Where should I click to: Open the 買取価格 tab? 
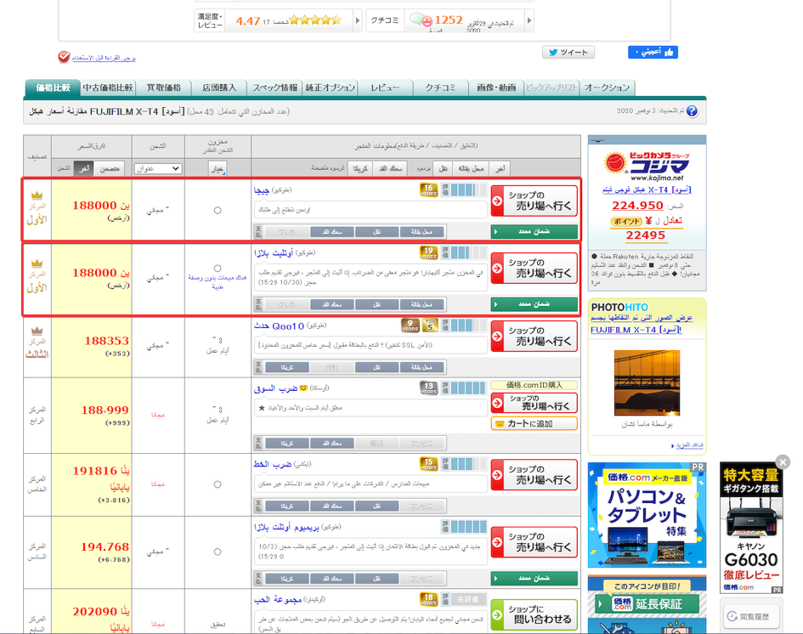click(x=163, y=88)
